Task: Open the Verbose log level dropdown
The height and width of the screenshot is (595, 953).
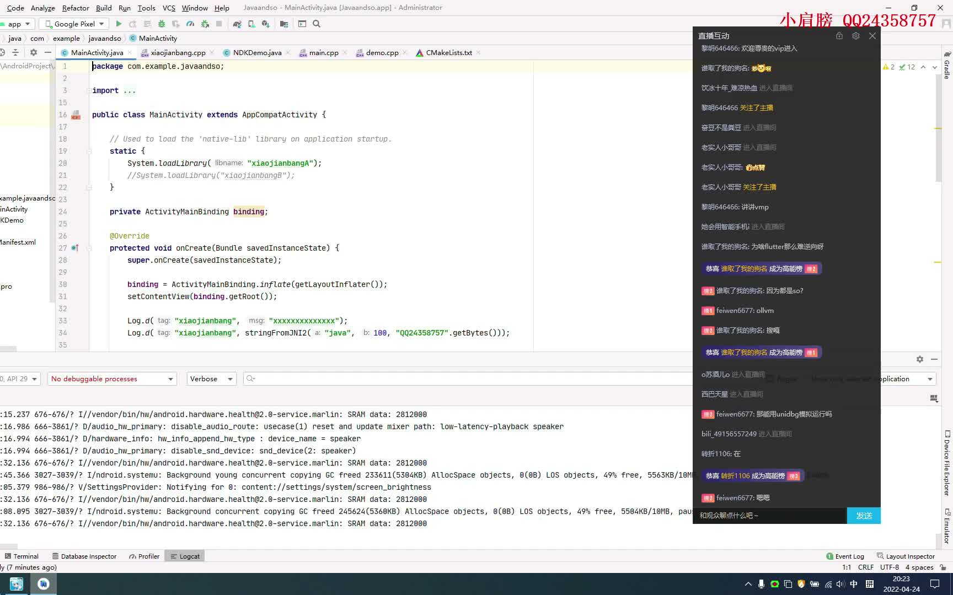Action: (x=211, y=379)
